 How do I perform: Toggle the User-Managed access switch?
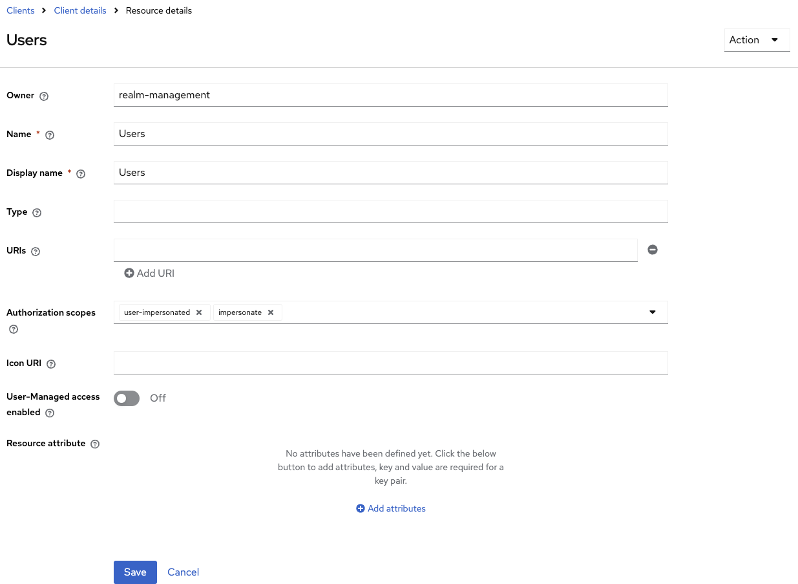pyautogui.click(x=127, y=398)
